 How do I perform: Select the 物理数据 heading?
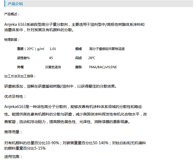pyautogui.click(x=12, y=40)
